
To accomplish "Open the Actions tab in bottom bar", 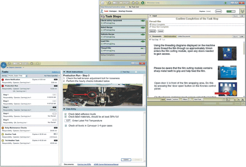I will [175, 99].
